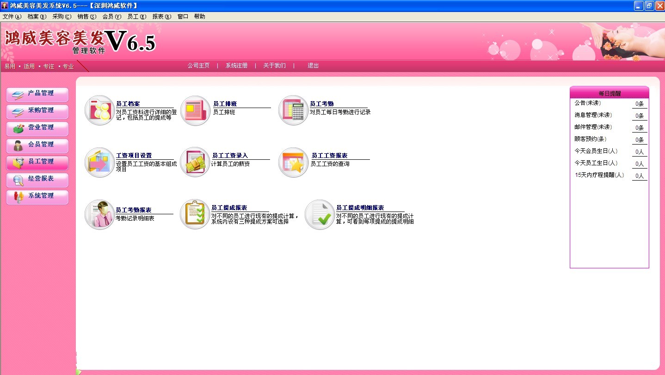Screen dimensions: 665x375
Task: Click the 公司主页 link
Action: coord(198,66)
